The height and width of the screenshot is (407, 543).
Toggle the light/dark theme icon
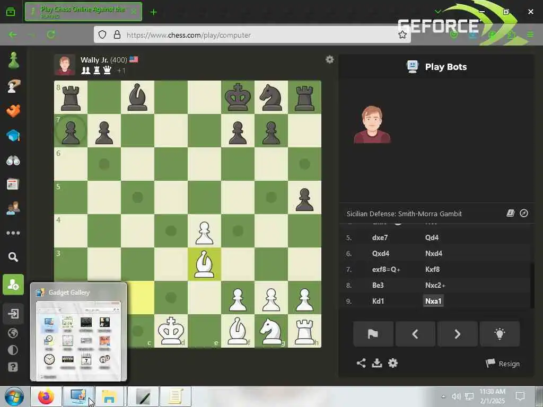point(13,350)
